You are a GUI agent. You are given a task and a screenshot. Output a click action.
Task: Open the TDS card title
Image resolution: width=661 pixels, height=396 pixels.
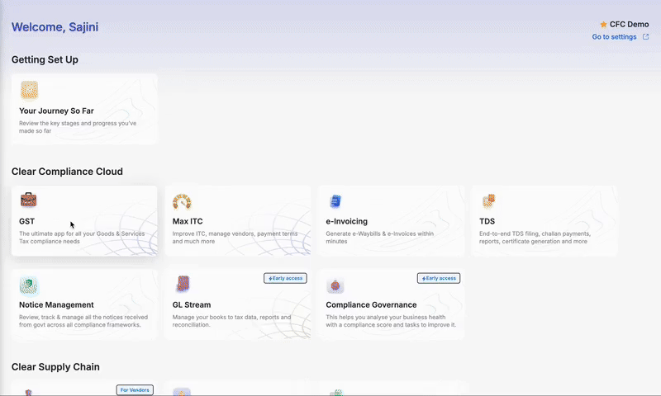click(487, 221)
